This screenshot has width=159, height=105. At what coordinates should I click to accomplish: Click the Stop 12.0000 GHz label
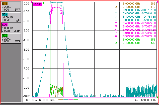145,100
